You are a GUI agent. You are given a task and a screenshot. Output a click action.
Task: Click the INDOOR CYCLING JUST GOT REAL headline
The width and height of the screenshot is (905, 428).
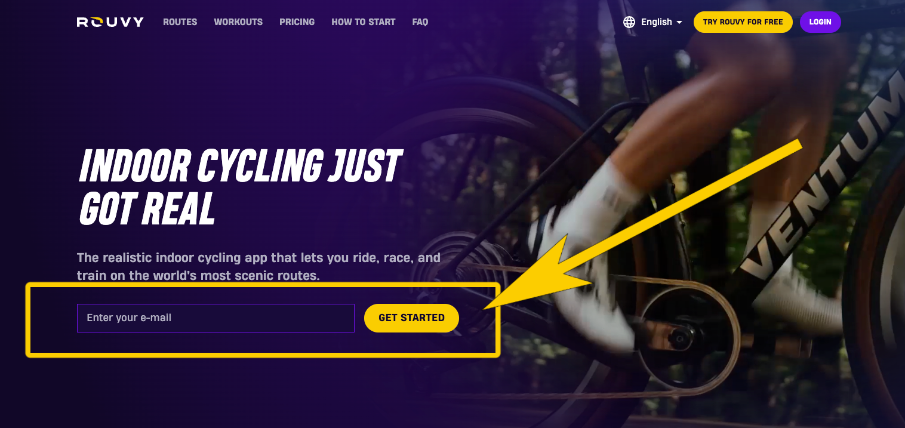coord(240,187)
